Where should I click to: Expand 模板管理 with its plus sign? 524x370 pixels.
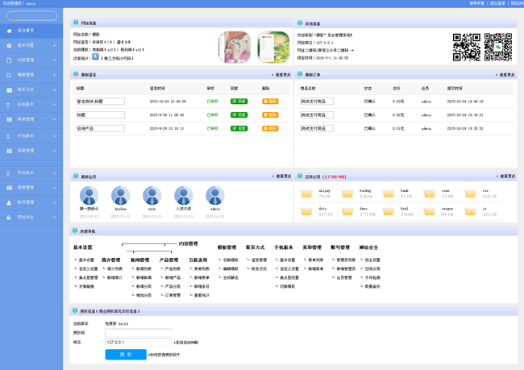[x=55, y=75]
